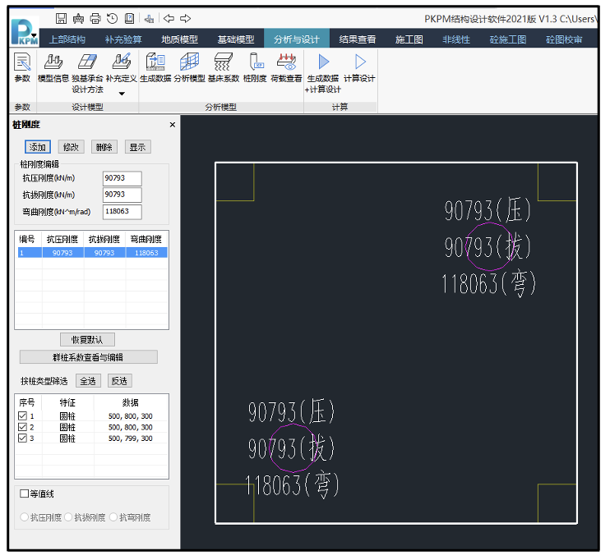Open the PKPM logo application menu
610x560 pixels.
pyautogui.click(x=24, y=32)
